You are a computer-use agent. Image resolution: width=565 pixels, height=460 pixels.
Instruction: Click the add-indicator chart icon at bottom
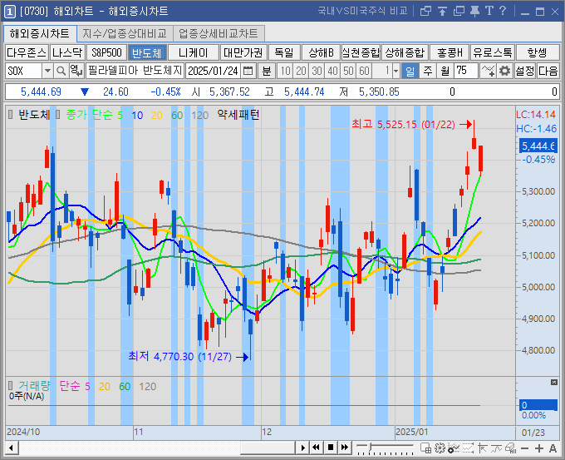[454, 448]
